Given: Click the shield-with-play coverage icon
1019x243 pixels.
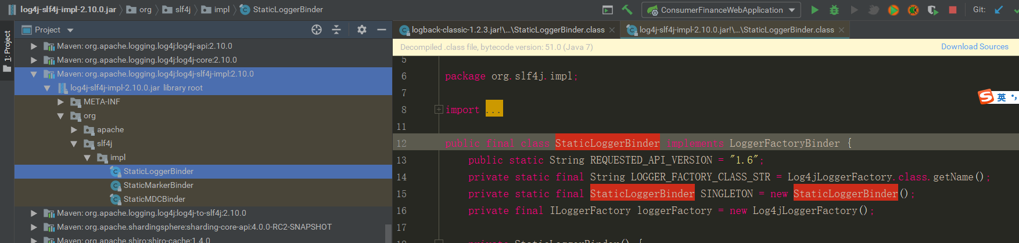Looking at the screenshot, I should 933,10.
